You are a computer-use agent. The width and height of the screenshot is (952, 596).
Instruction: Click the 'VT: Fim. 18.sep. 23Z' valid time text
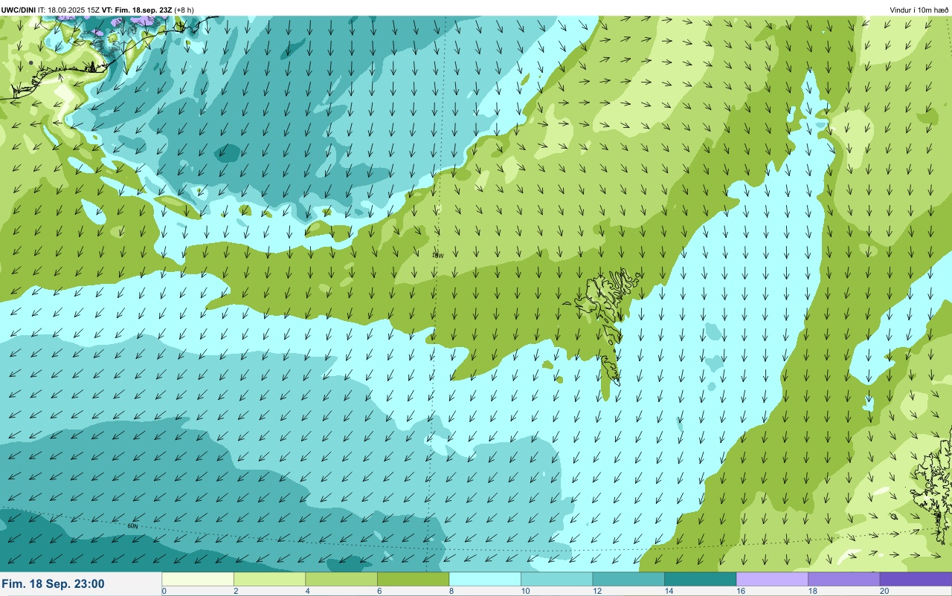[x=137, y=10]
